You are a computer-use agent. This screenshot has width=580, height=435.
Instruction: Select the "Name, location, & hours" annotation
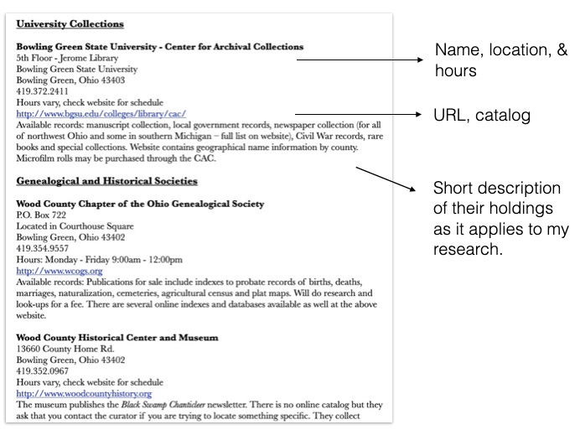(500, 61)
